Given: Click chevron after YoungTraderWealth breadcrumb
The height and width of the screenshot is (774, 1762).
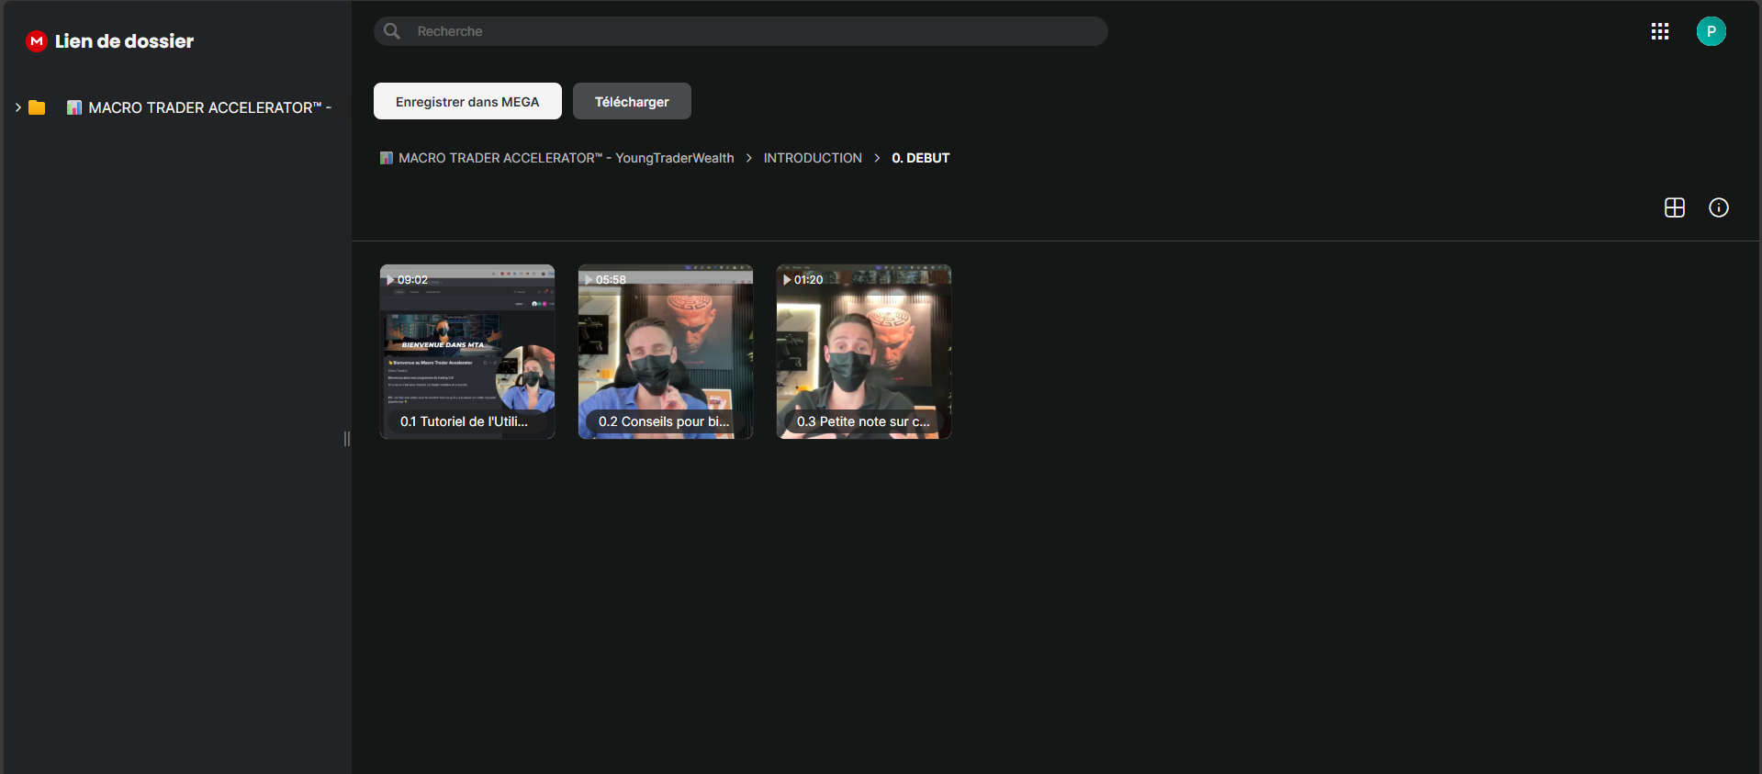Looking at the screenshot, I should (749, 158).
